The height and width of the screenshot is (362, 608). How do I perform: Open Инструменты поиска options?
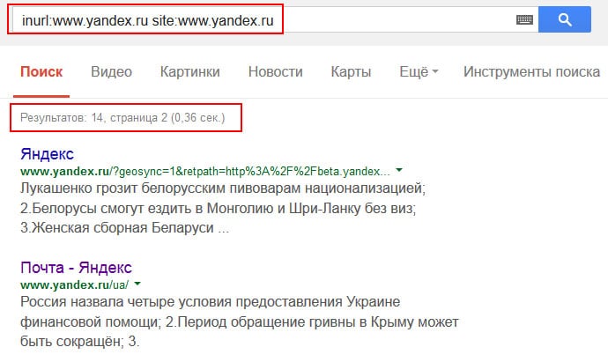click(x=531, y=71)
